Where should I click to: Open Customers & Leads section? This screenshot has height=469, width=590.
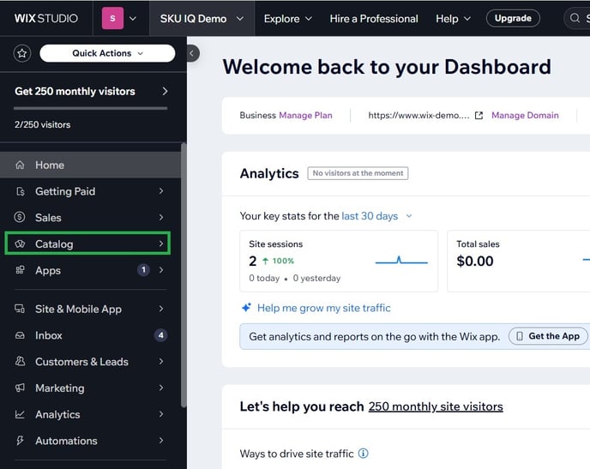pyautogui.click(x=90, y=362)
